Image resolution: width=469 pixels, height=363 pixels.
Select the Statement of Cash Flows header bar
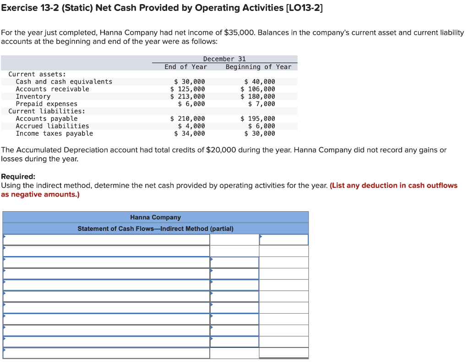click(155, 228)
